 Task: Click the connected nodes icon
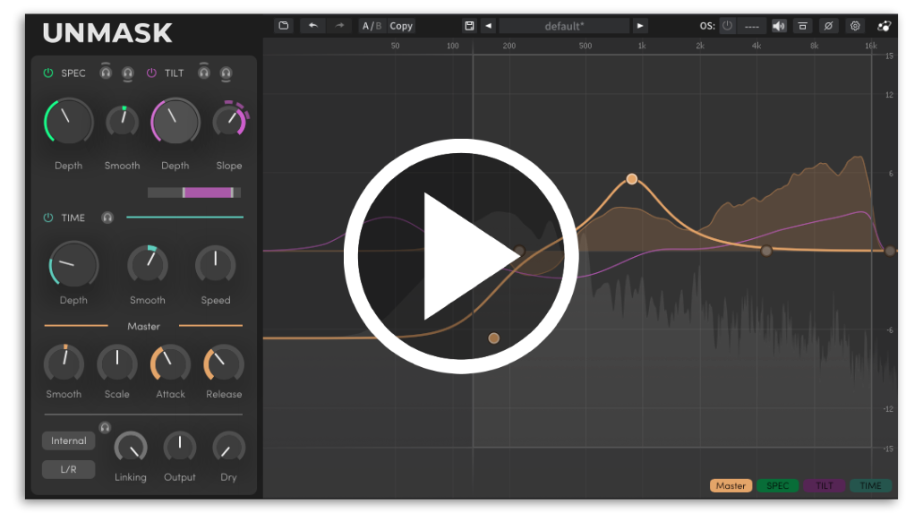[x=884, y=26]
